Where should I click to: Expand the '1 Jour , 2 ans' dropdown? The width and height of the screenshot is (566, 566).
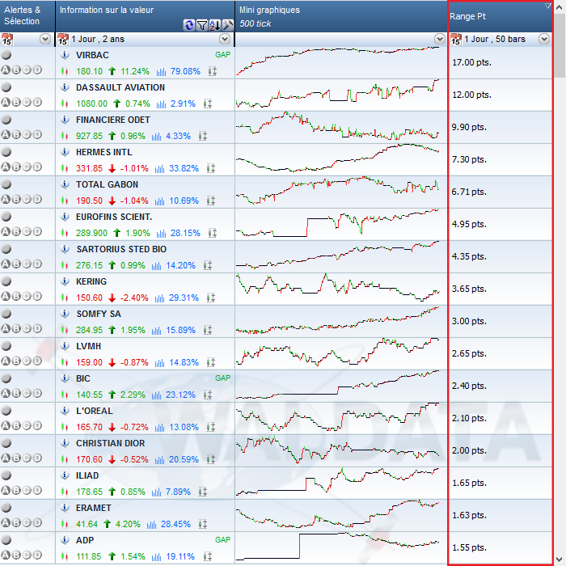pos(225,39)
